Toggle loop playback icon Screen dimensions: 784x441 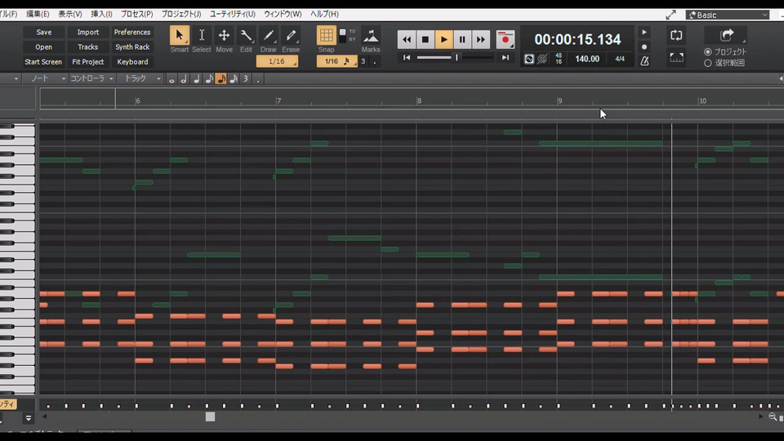click(676, 35)
